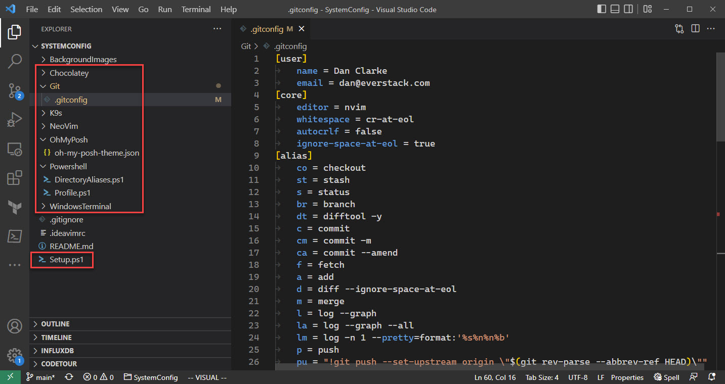Image resolution: width=725 pixels, height=384 pixels.
Task: Toggle Panel layout button in title bar
Action: tap(615, 9)
